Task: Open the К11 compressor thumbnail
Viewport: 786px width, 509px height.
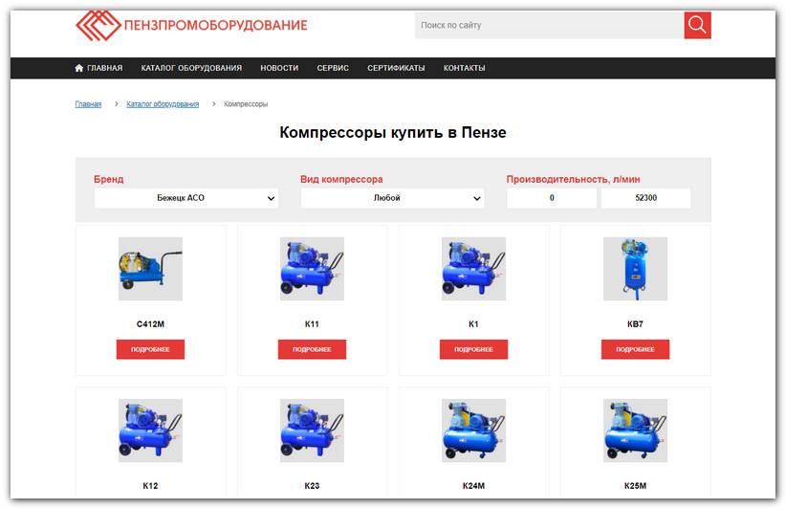Action: tap(312, 269)
